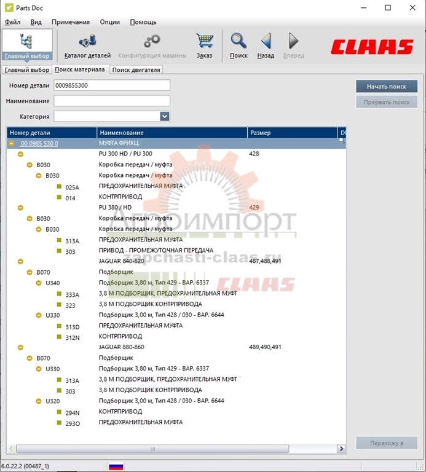Collapse the 00 0985 530 0 root node
Viewport: 426px width, 472px height.
[x=12, y=143]
